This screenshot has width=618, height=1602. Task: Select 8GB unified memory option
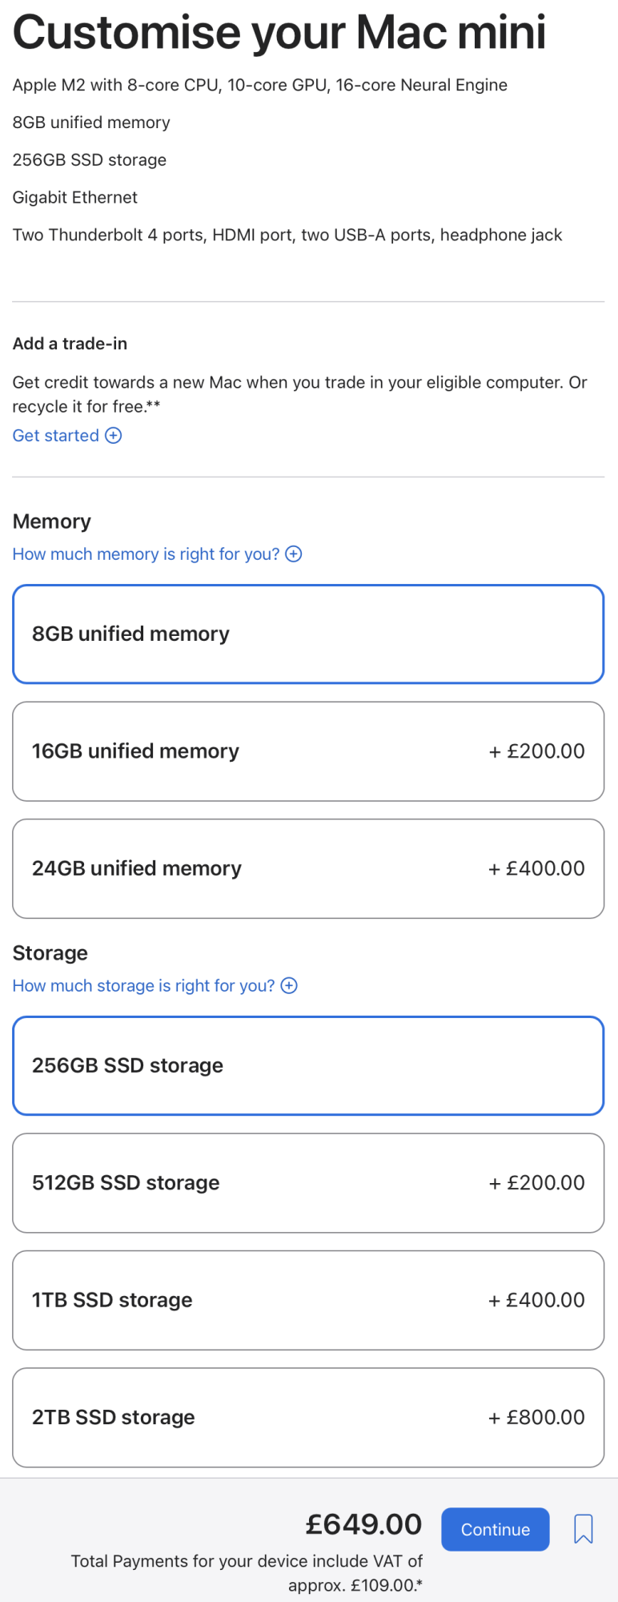(x=308, y=634)
